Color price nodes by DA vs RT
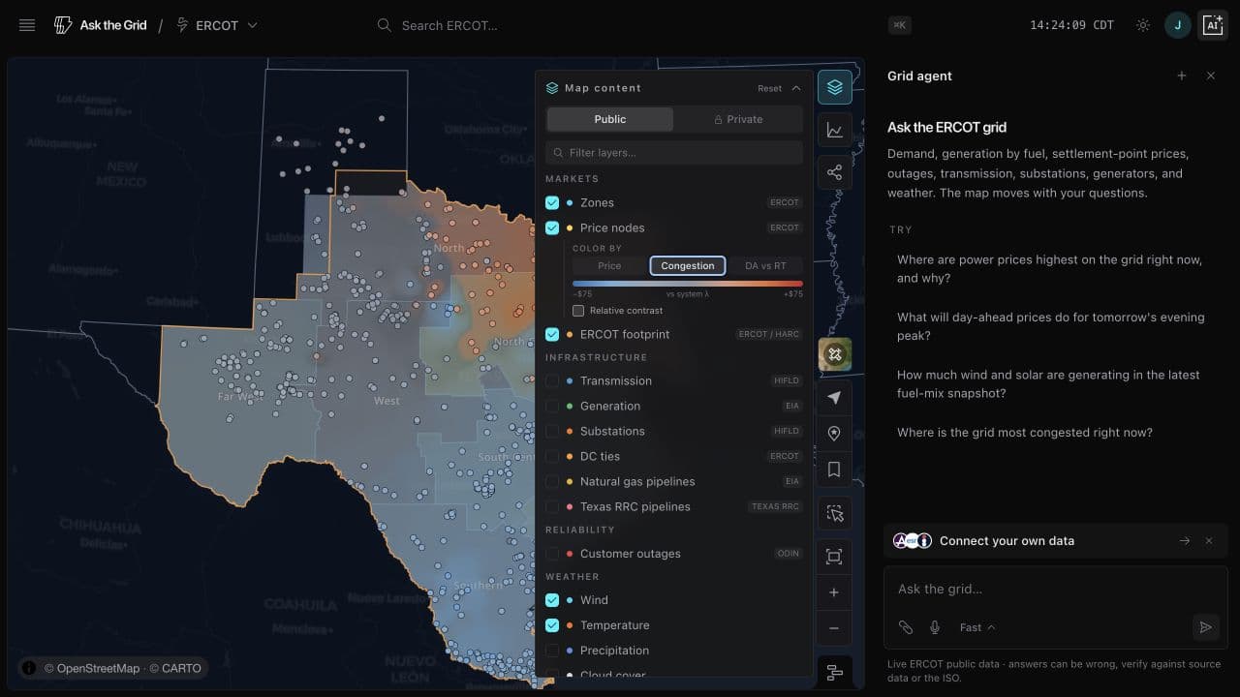 765,265
